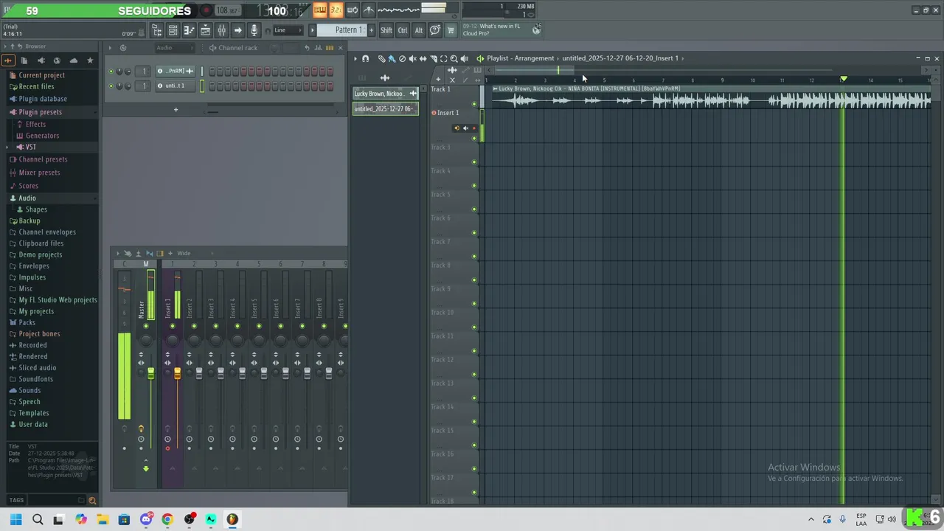944x531 pixels.
Task: Click the microphone recording icon in the toolbar
Action: click(254, 30)
